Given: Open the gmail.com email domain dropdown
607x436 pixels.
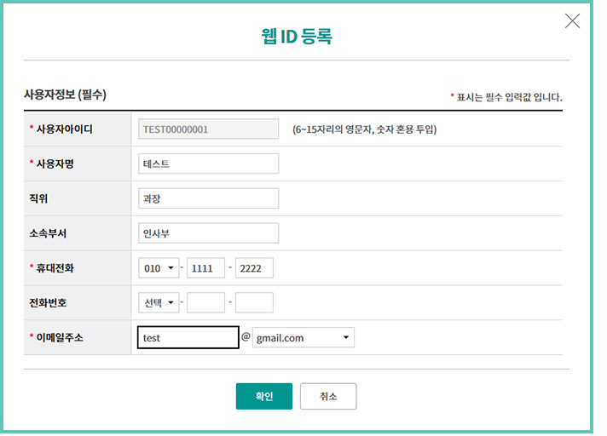Looking at the screenshot, I should pyautogui.click(x=303, y=338).
